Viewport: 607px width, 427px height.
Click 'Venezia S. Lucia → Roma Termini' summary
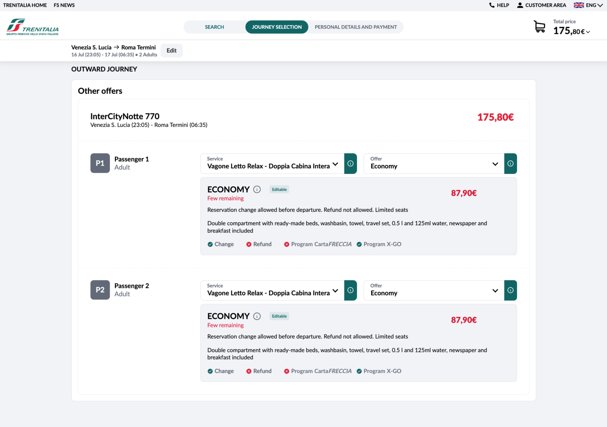113,47
